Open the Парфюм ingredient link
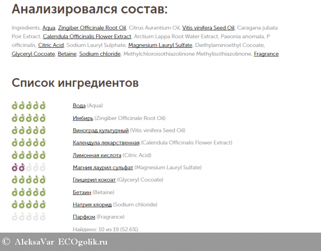The image size is (321, 251). [x=84, y=217]
